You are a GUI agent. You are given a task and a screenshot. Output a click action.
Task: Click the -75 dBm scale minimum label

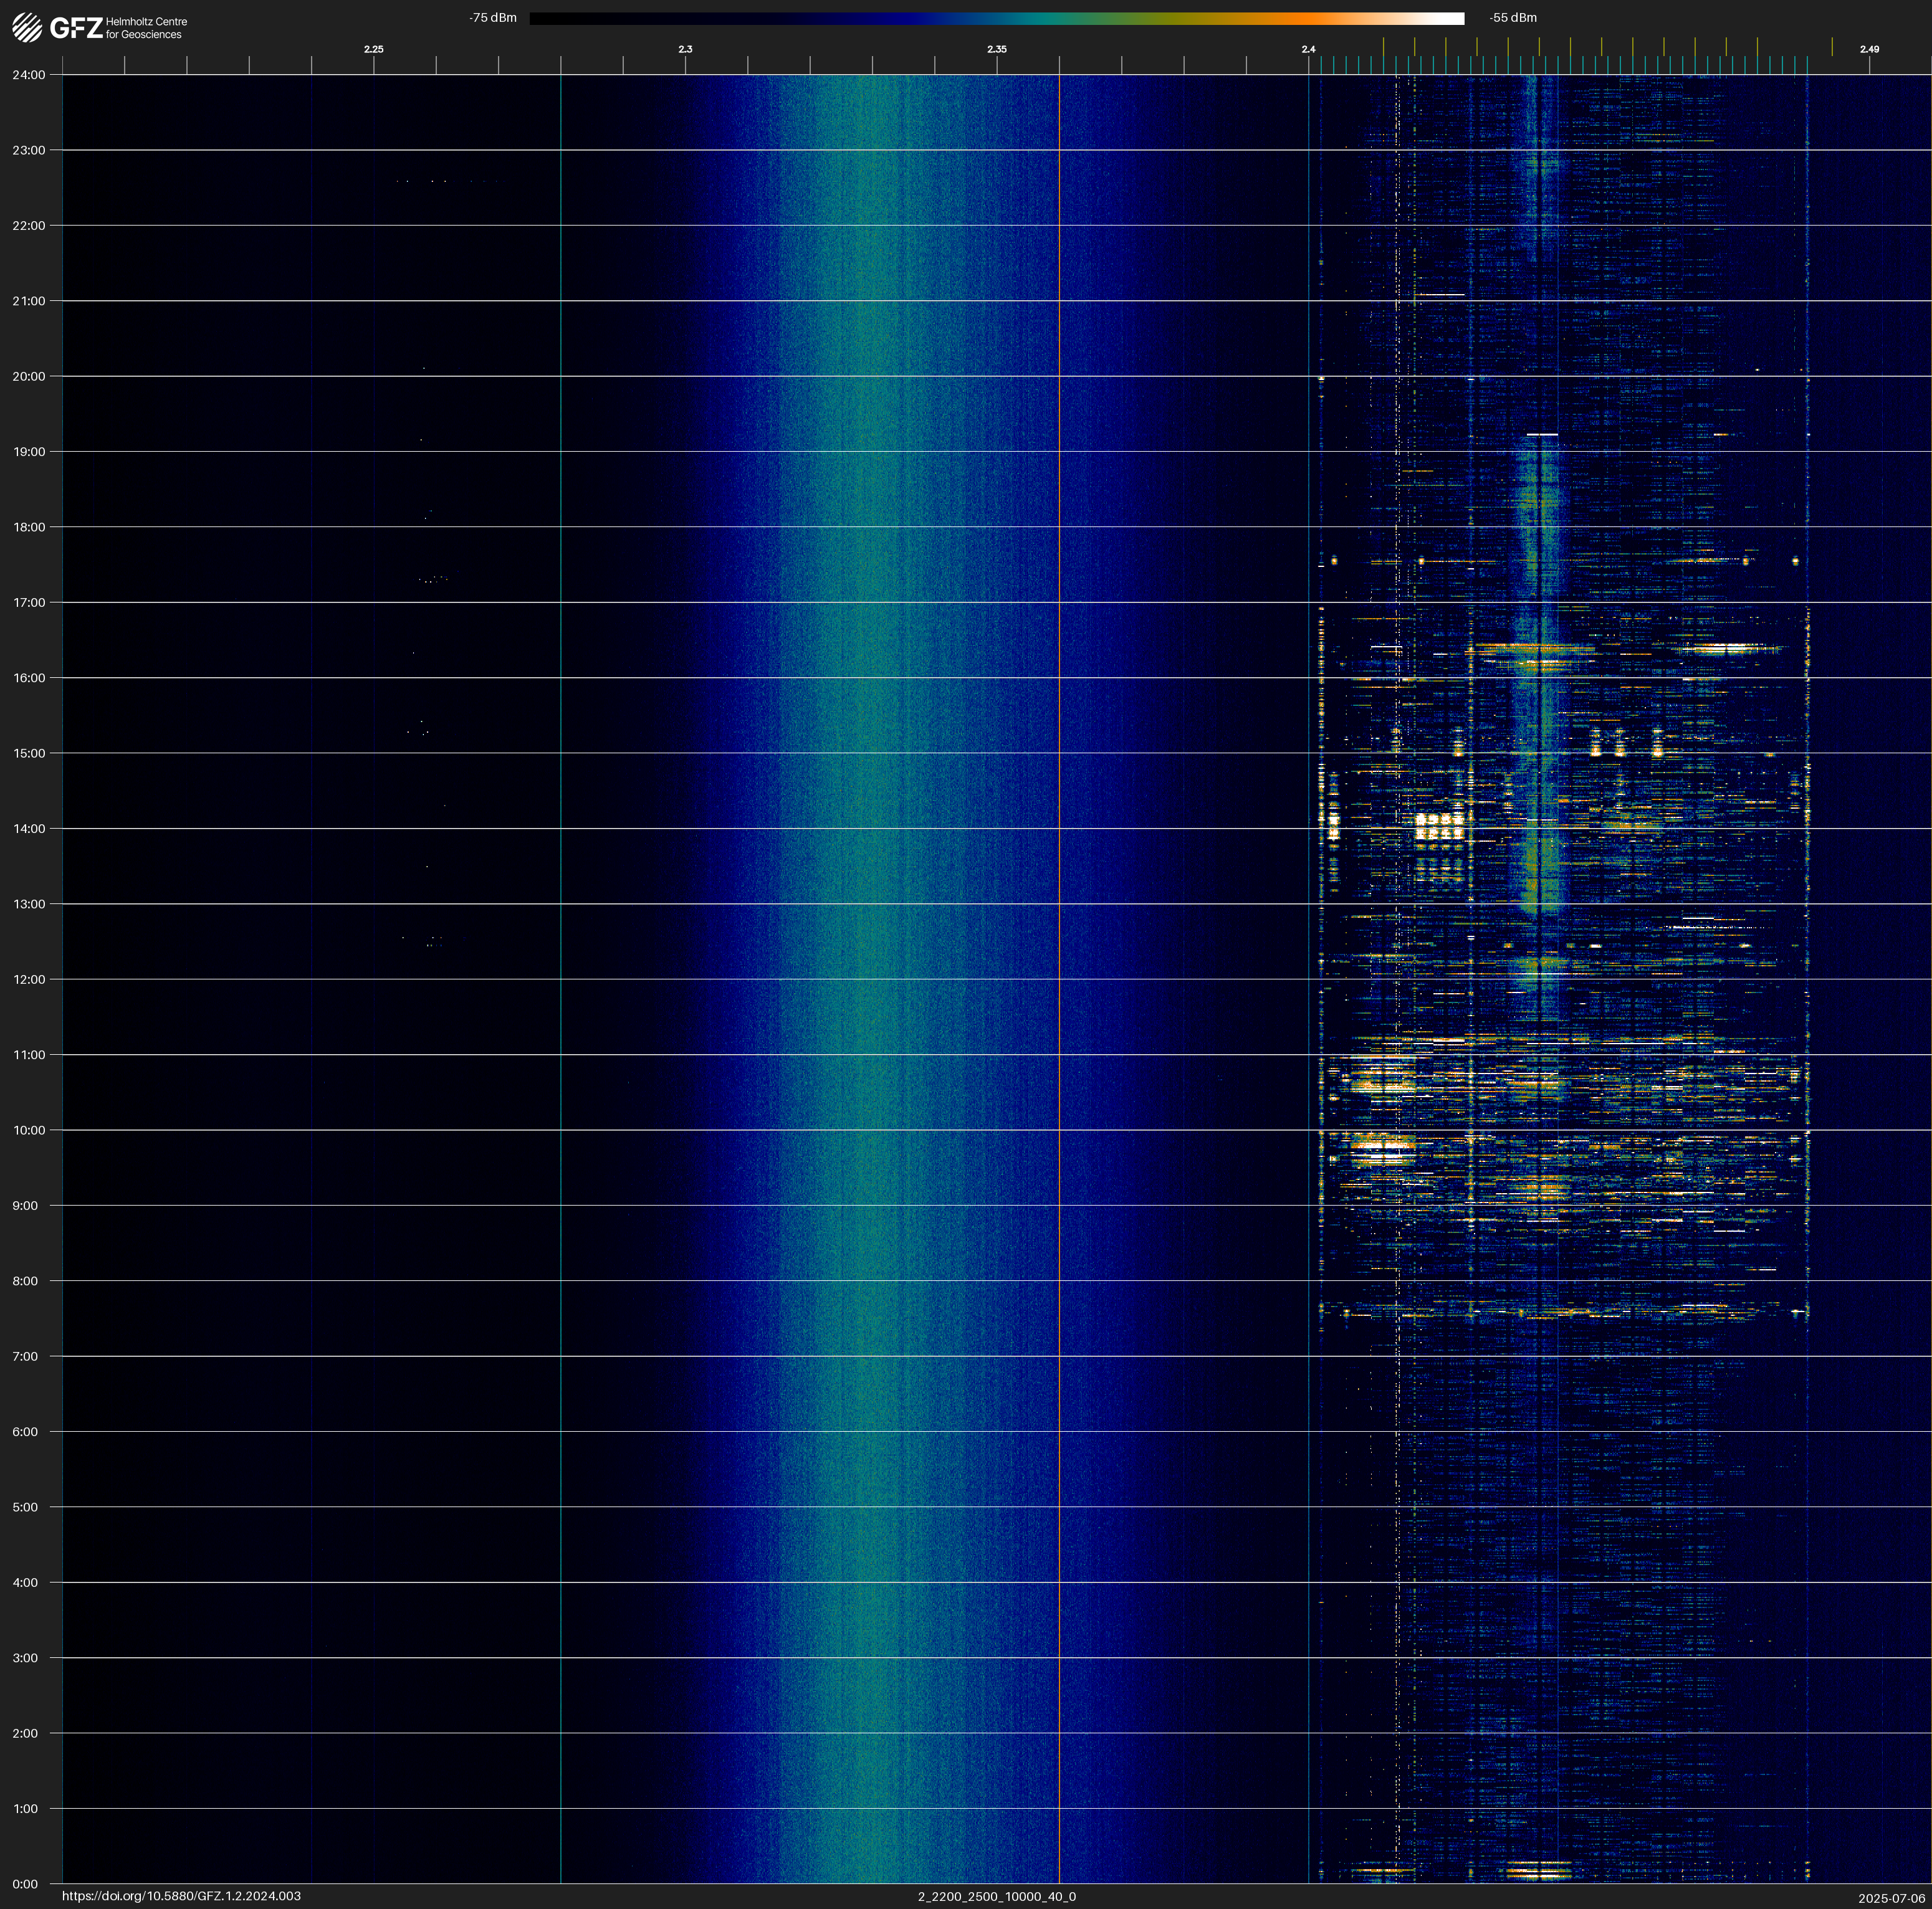click(493, 18)
